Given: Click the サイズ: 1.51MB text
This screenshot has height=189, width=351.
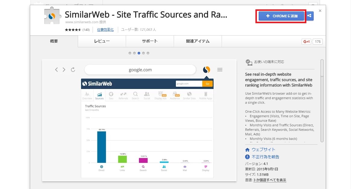Looking at the screenshot, I should click(257, 175).
